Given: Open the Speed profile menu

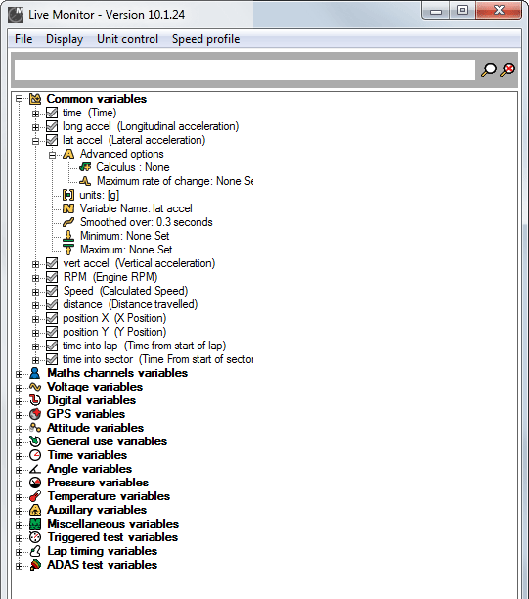Looking at the screenshot, I should coord(205,39).
